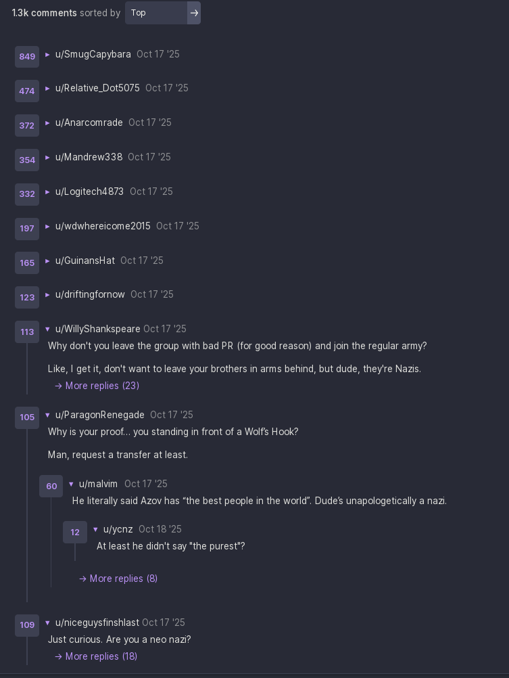Image resolution: width=509 pixels, height=678 pixels.
Task: Open u/wdwhereicome2015 profile link
Action: [103, 226]
